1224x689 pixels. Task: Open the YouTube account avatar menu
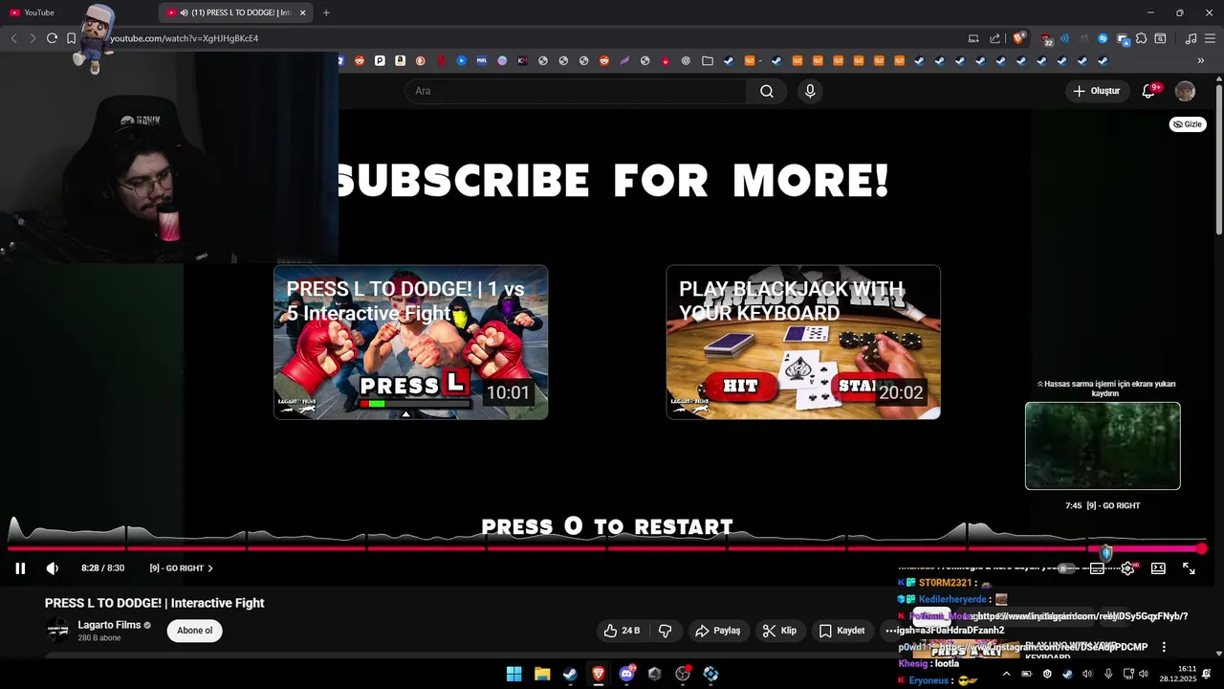1185,91
